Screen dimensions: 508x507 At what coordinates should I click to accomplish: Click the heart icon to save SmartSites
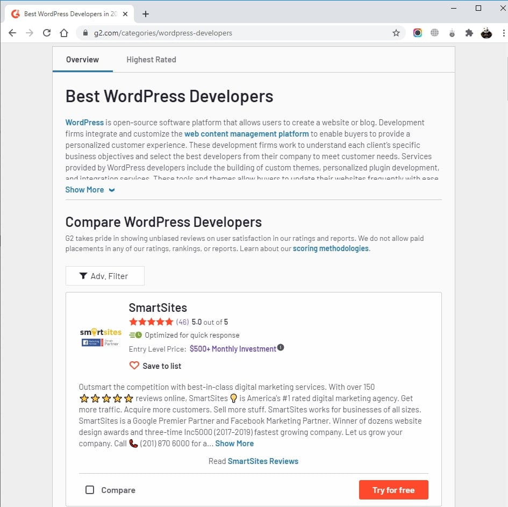134,366
